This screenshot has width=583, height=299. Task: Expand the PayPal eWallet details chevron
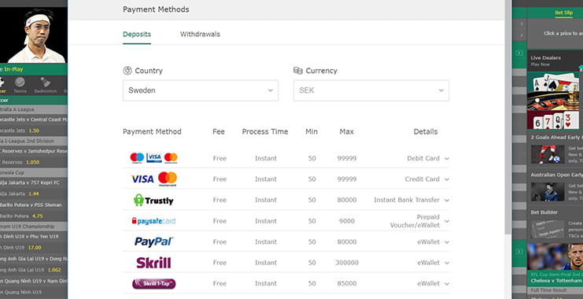coord(447,242)
